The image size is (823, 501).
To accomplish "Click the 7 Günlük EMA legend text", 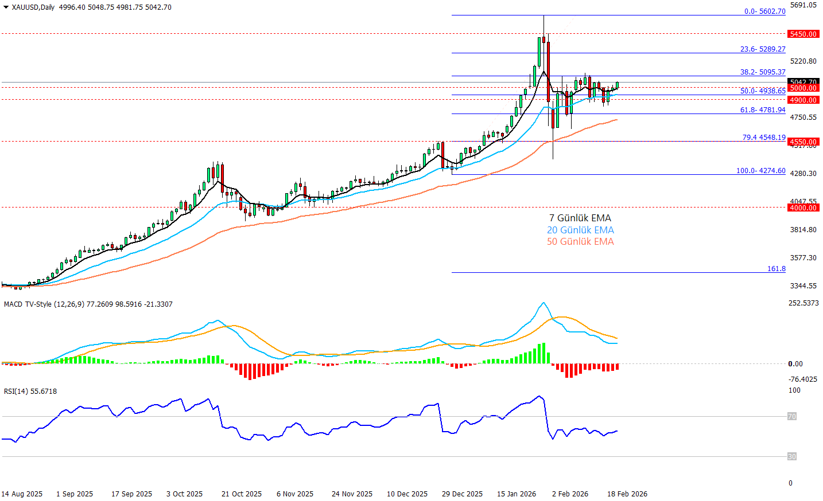I will pyautogui.click(x=580, y=218).
